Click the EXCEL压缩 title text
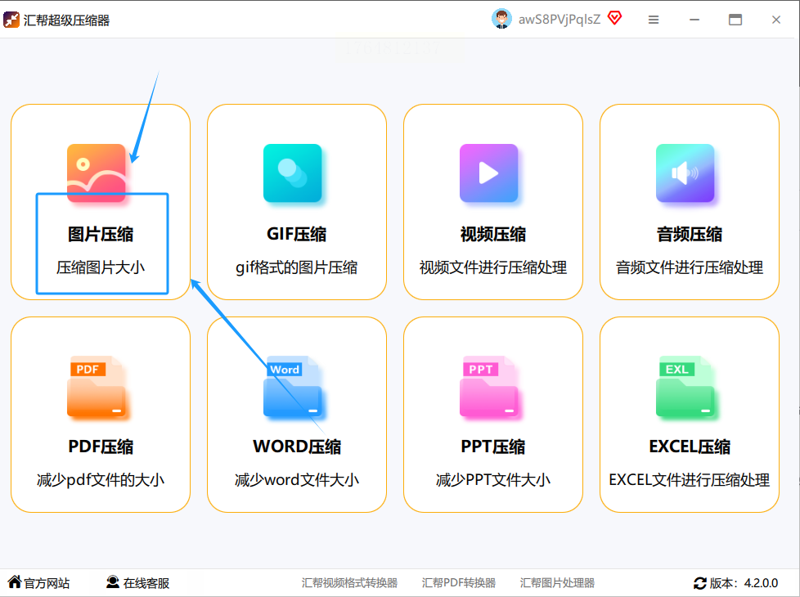This screenshot has height=597, width=800. click(690, 447)
